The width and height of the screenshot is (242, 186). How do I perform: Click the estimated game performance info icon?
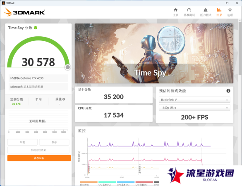click(228, 91)
